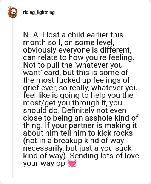Click the text 'month so I, on some level,'
Viewport: 151px width, 184px height.
pyautogui.click(x=69, y=43)
